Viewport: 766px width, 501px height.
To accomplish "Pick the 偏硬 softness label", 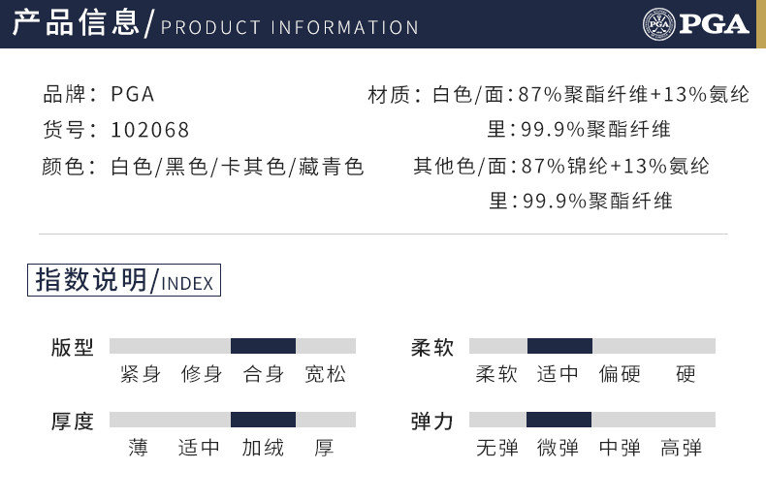I will click(x=620, y=374).
